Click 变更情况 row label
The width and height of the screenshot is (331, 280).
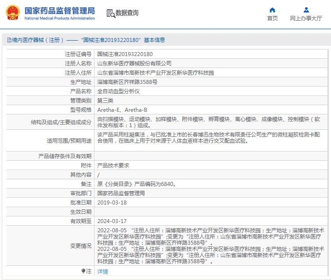(x=81, y=246)
